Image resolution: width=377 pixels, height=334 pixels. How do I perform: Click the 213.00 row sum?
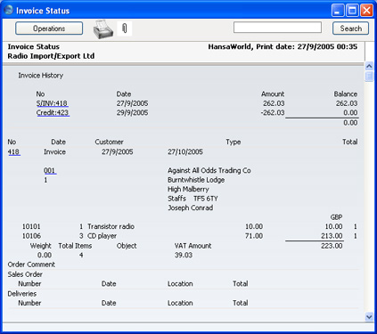coord(332,236)
